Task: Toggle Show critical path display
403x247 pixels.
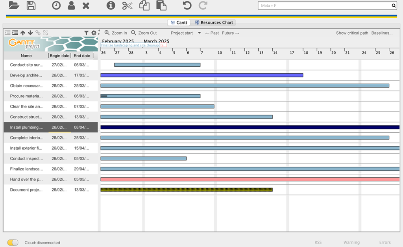Action: click(x=351, y=33)
